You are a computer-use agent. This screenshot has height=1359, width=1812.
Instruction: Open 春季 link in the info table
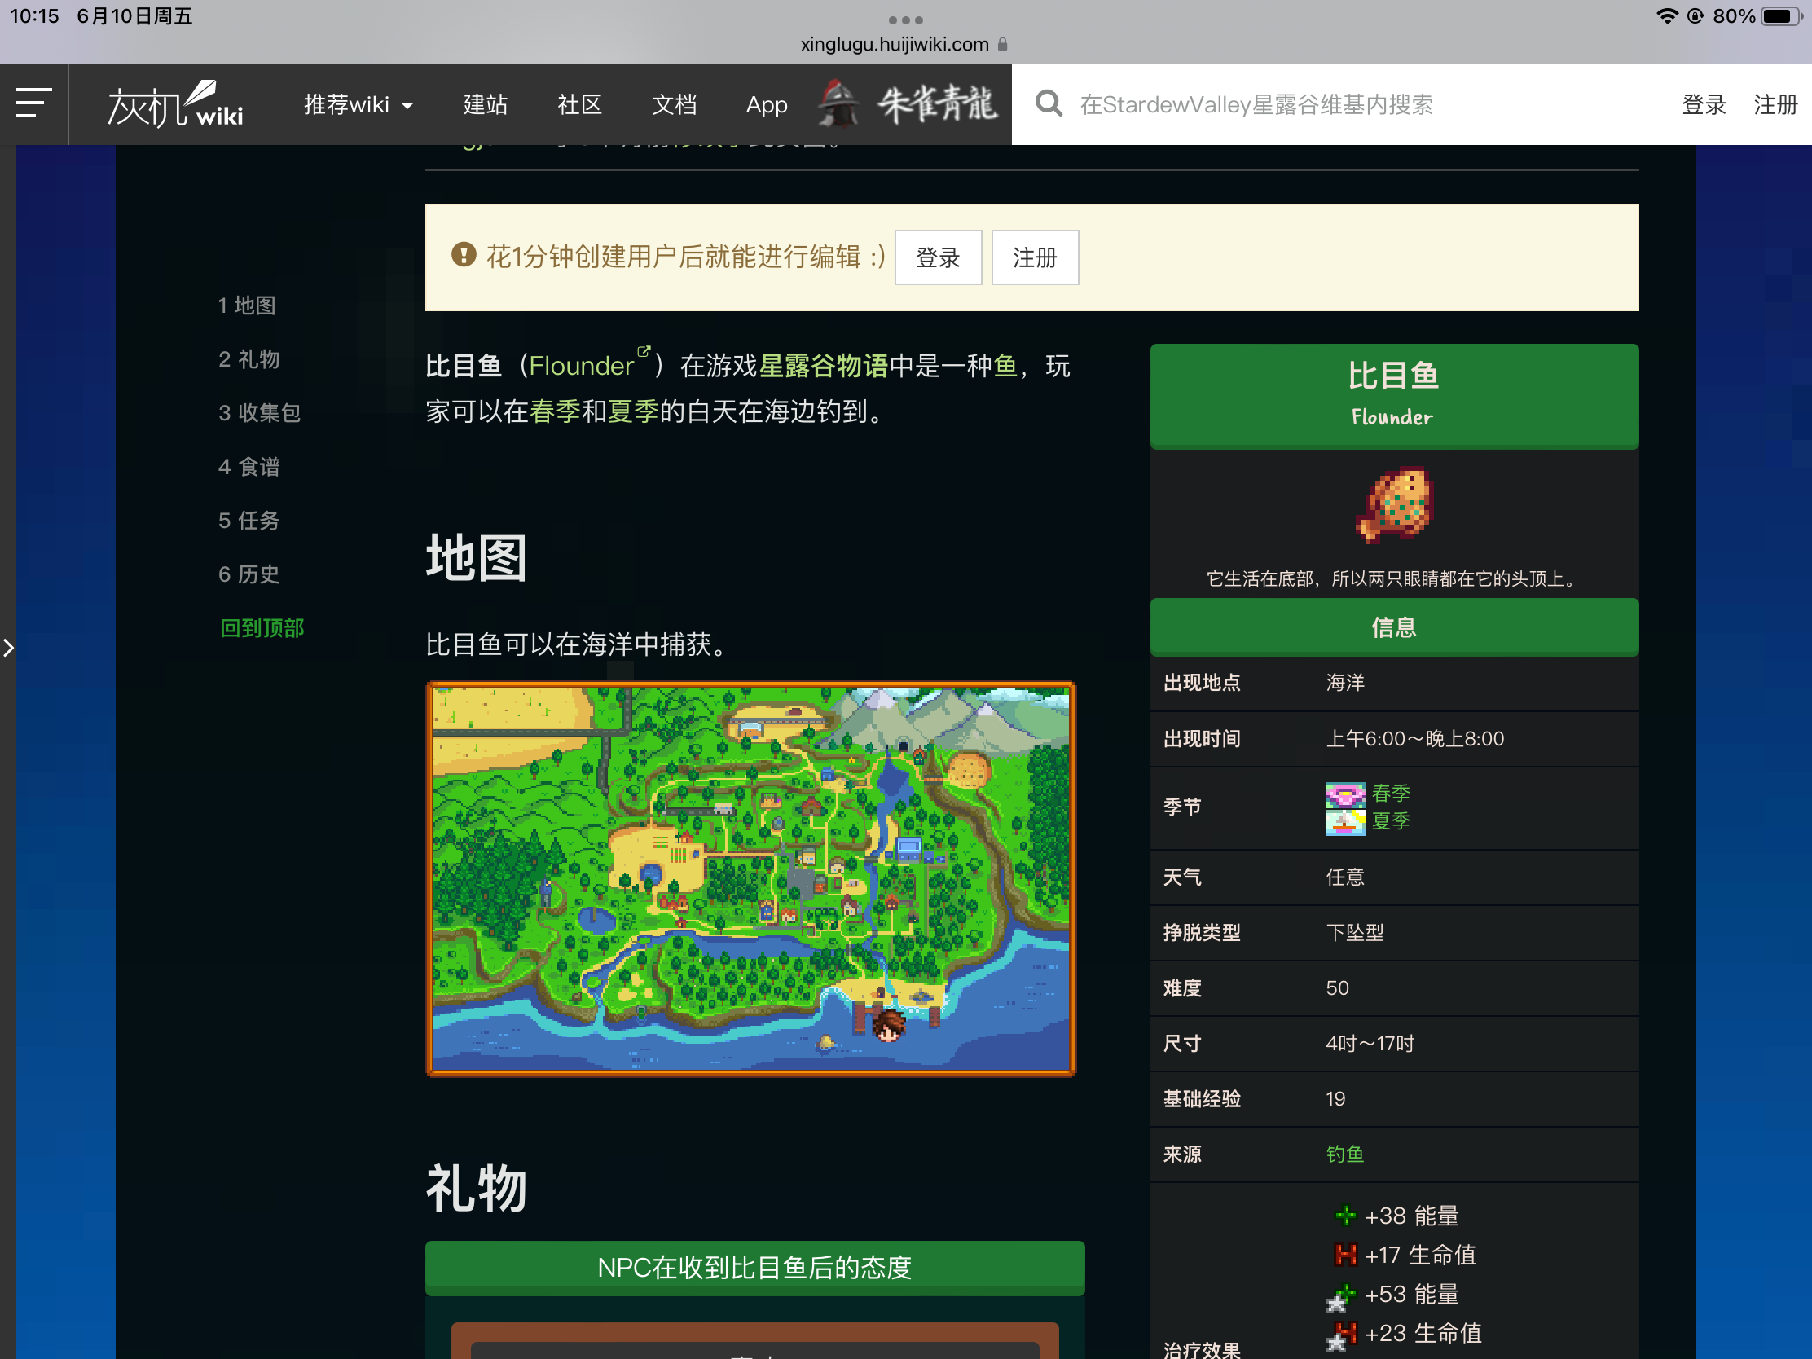pyautogui.click(x=1390, y=793)
